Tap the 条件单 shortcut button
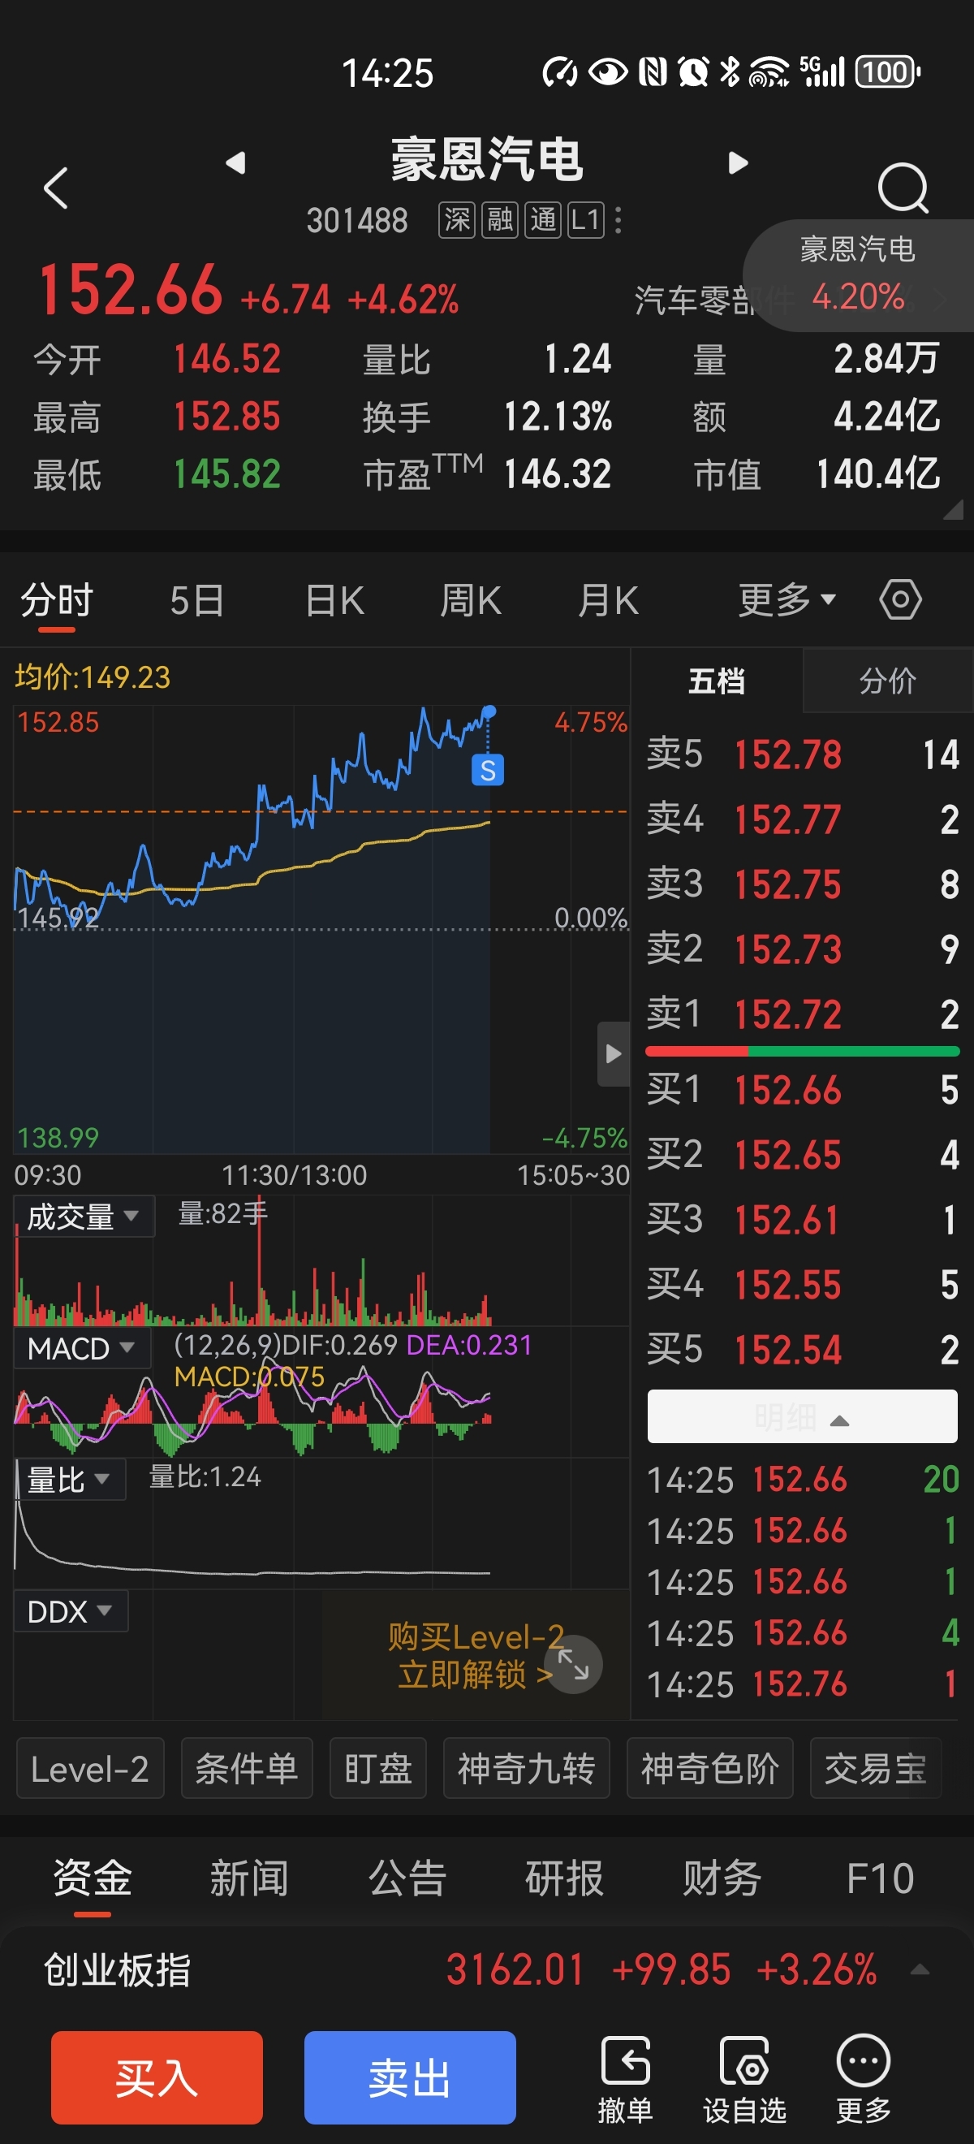The height and width of the screenshot is (2144, 974). (x=246, y=1769)
